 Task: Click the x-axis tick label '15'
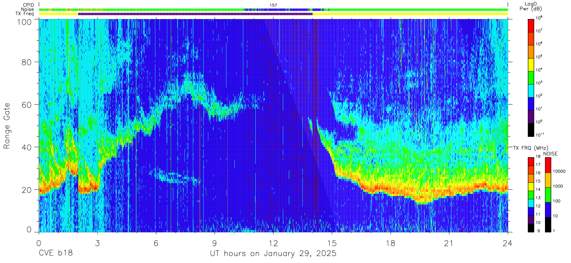(x=332, y=243)
